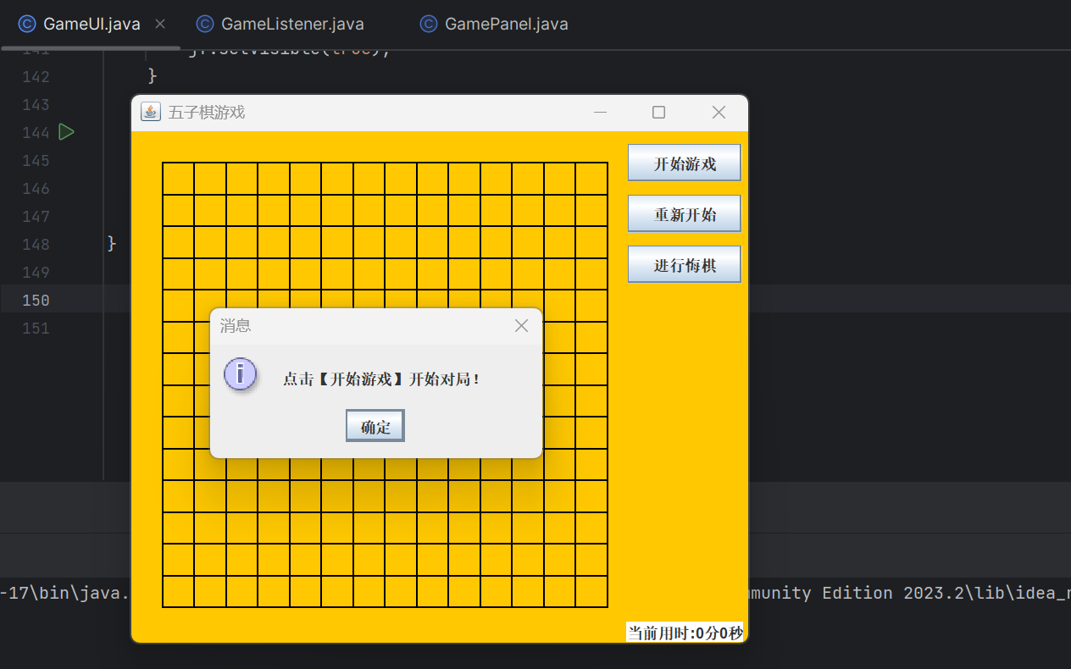Click the 五子棋游戏 window title text
This screenshot has height=669, width=1071.
[x=207, y=112]
